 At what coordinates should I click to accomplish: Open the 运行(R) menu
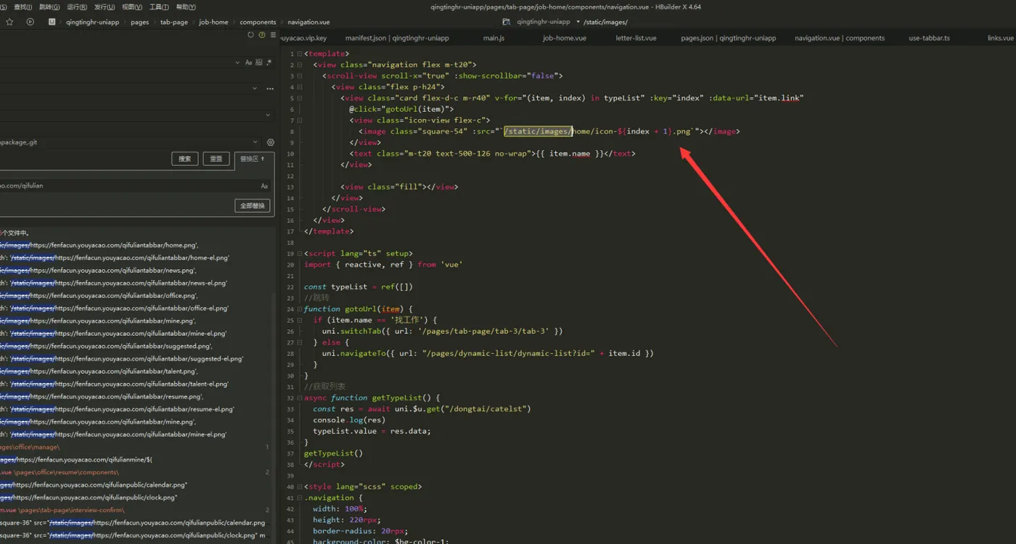pyautogui.click(x=77, y=7)
